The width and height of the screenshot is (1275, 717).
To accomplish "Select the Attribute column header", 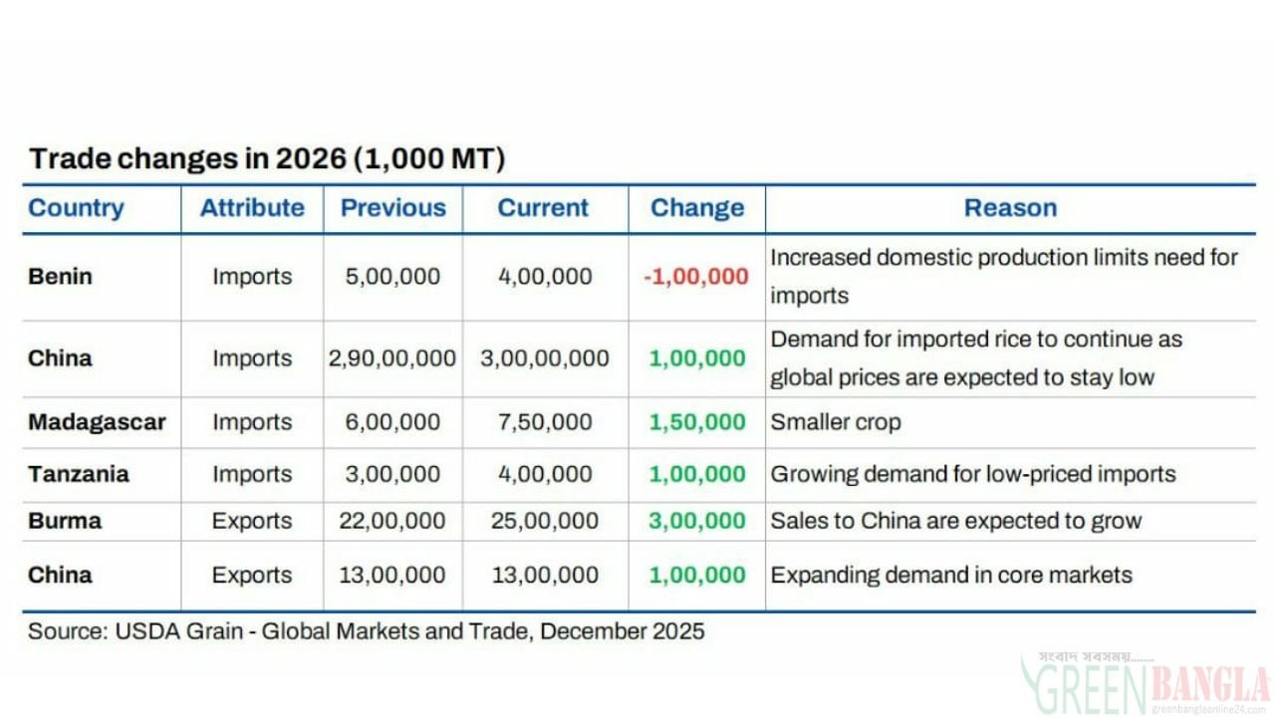I will 252,208.
